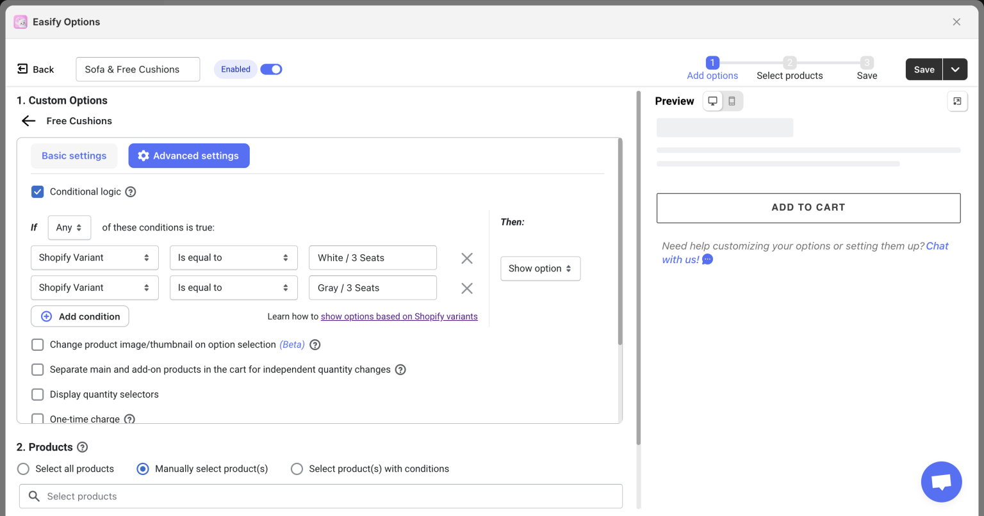The image size is (984, 516).
Task: Switch to the Basic settings tab
Action: coord(74,156)
